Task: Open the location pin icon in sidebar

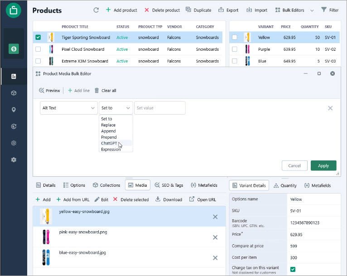Action: [14, 110]
